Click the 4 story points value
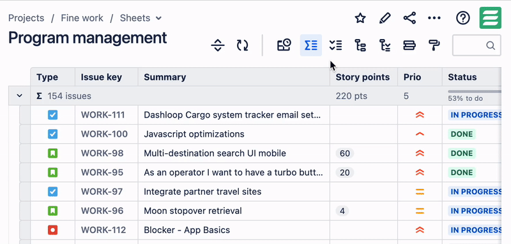Image resolution: width=511 pixels, height=244 pixels. coord(342,211)
